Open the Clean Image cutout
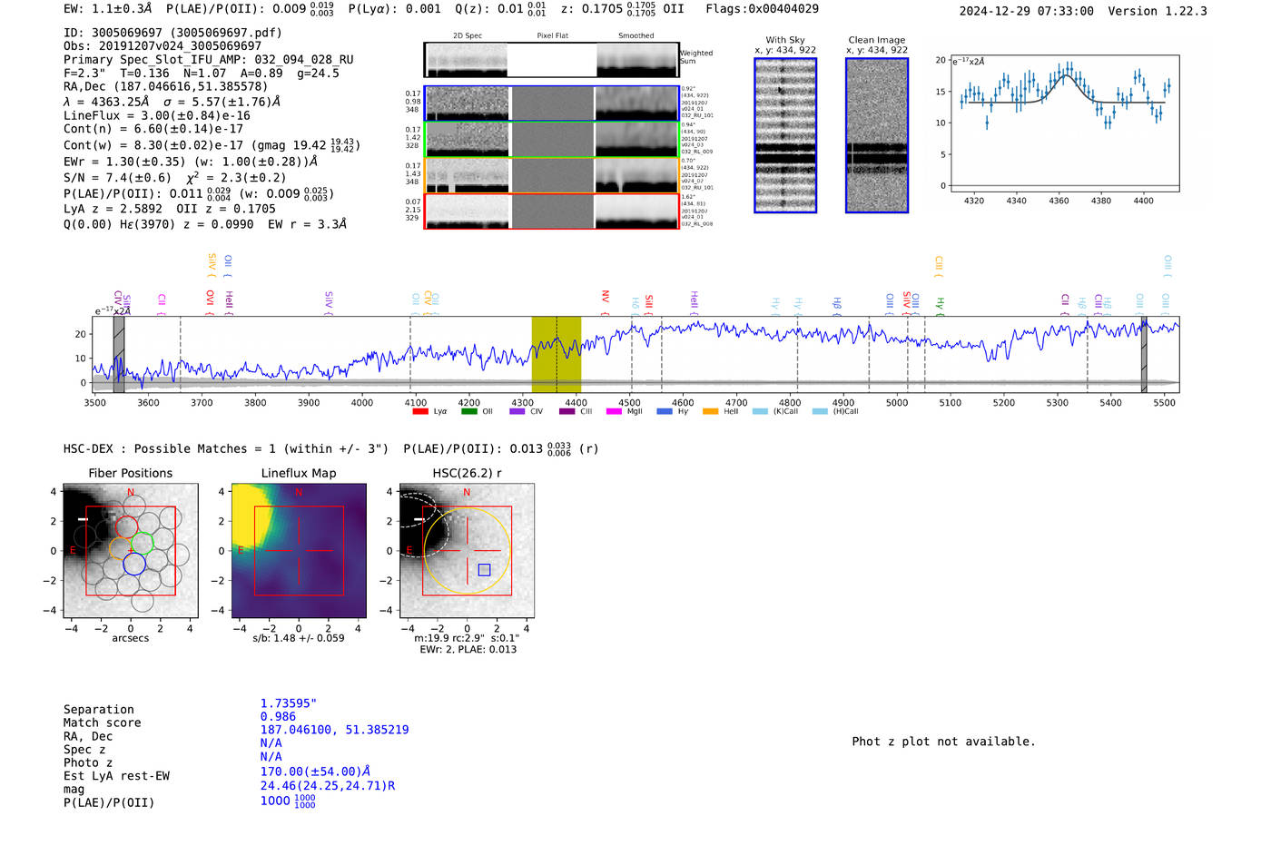The height and width of the screenshot is (865, 1271). tap(877, 135)
